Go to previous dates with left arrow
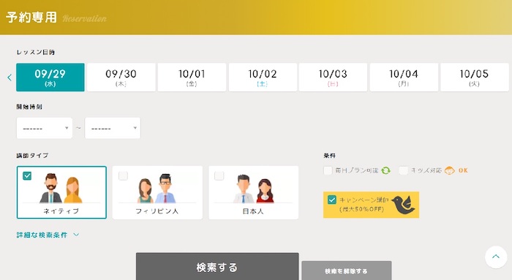This screenshot has height=280, width=512. click(10, 77)
